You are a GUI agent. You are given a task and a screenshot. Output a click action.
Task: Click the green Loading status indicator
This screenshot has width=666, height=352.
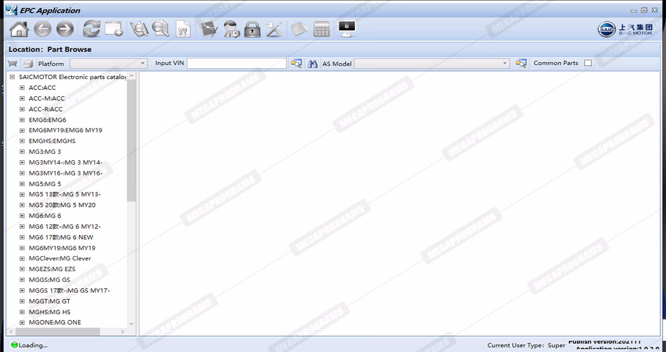pyautogui.click(x=14, y=345)
